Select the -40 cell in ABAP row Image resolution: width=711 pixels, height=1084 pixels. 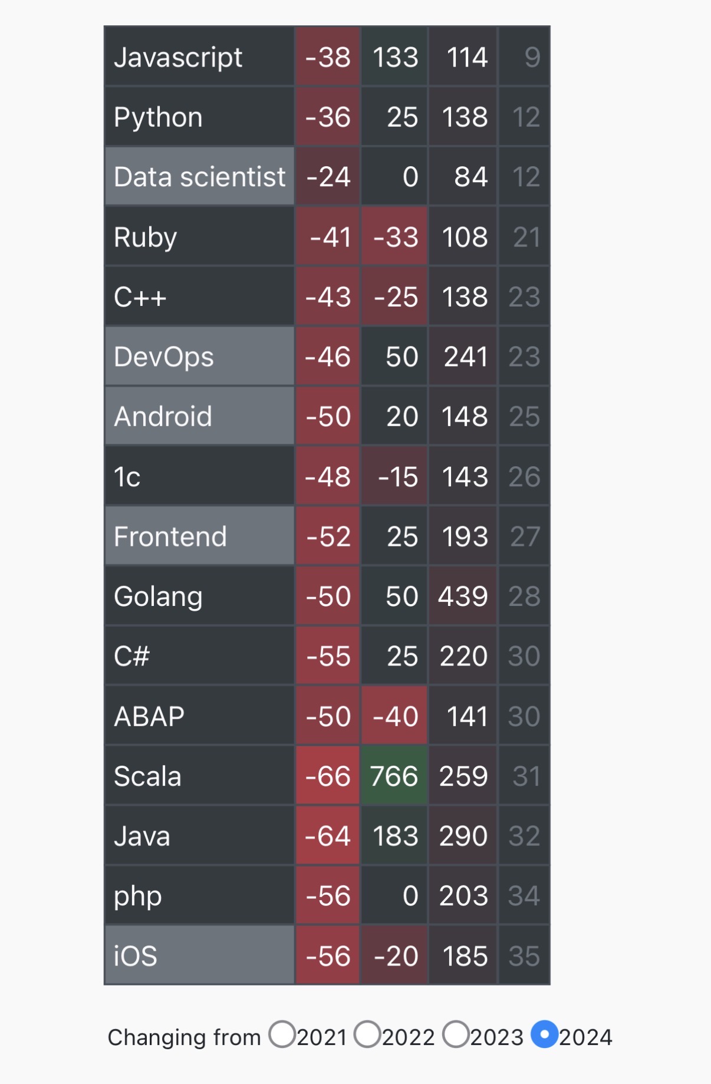(x=394, y=716)
